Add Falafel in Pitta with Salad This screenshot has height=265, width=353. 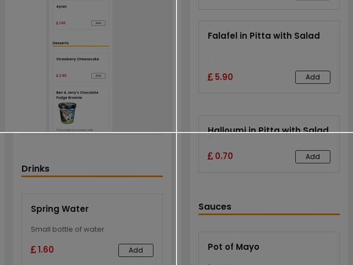(312, 77)
